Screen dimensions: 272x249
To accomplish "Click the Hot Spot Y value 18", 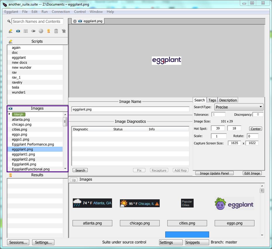I will 234,128.
